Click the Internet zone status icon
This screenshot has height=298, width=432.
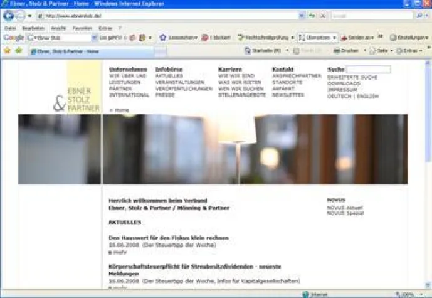tap(305, 294)
